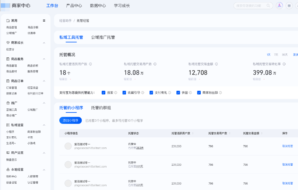Click the 商家中心 logo title
298x190 pixels.
(21, 6)
